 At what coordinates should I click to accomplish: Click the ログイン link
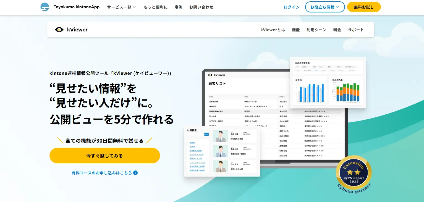(292, 7)
